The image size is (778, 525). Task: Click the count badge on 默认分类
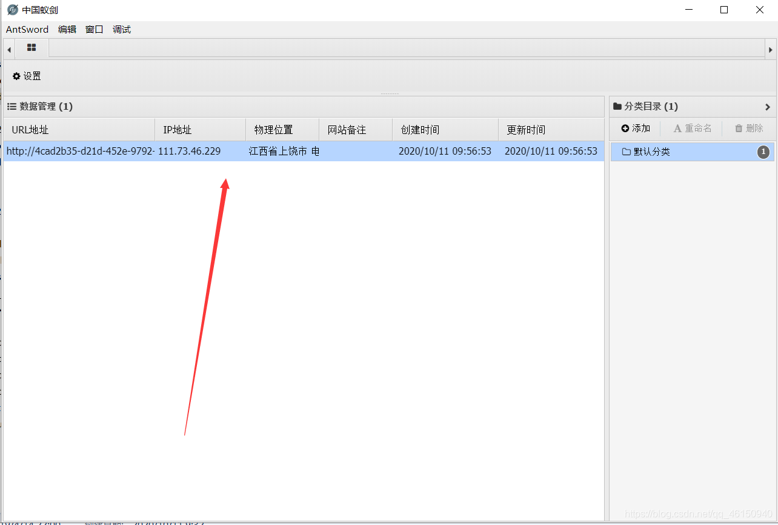pyautogui.click(x=763, y=152)
